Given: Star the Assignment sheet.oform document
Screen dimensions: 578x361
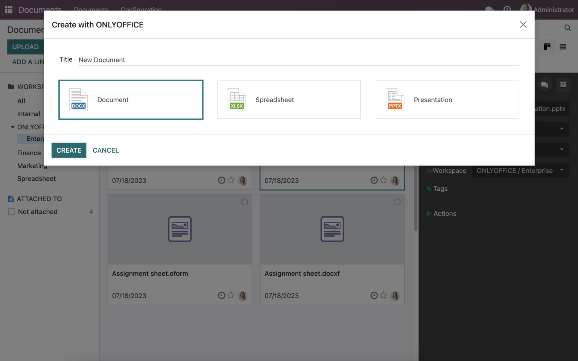Looking at the screenshot, I should coord(231,296).
